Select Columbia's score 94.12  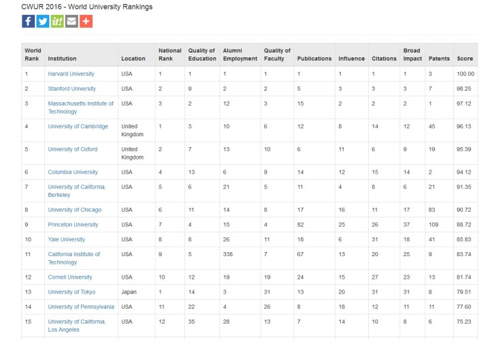(x=463, y=172)
